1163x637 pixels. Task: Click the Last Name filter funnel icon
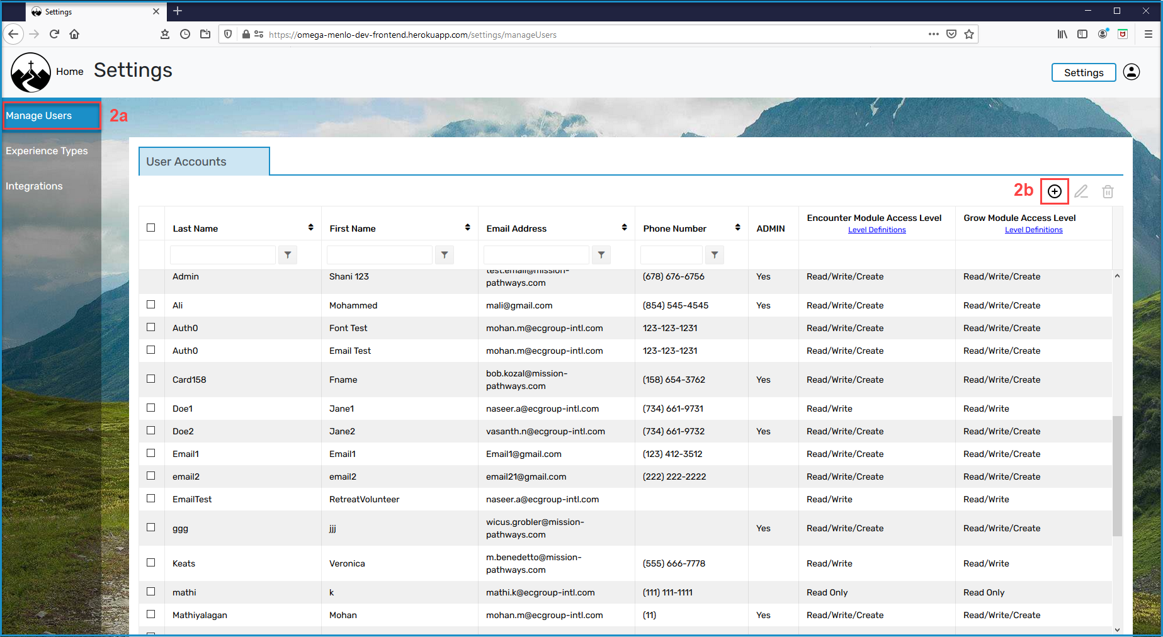click(x=288, y=255)
